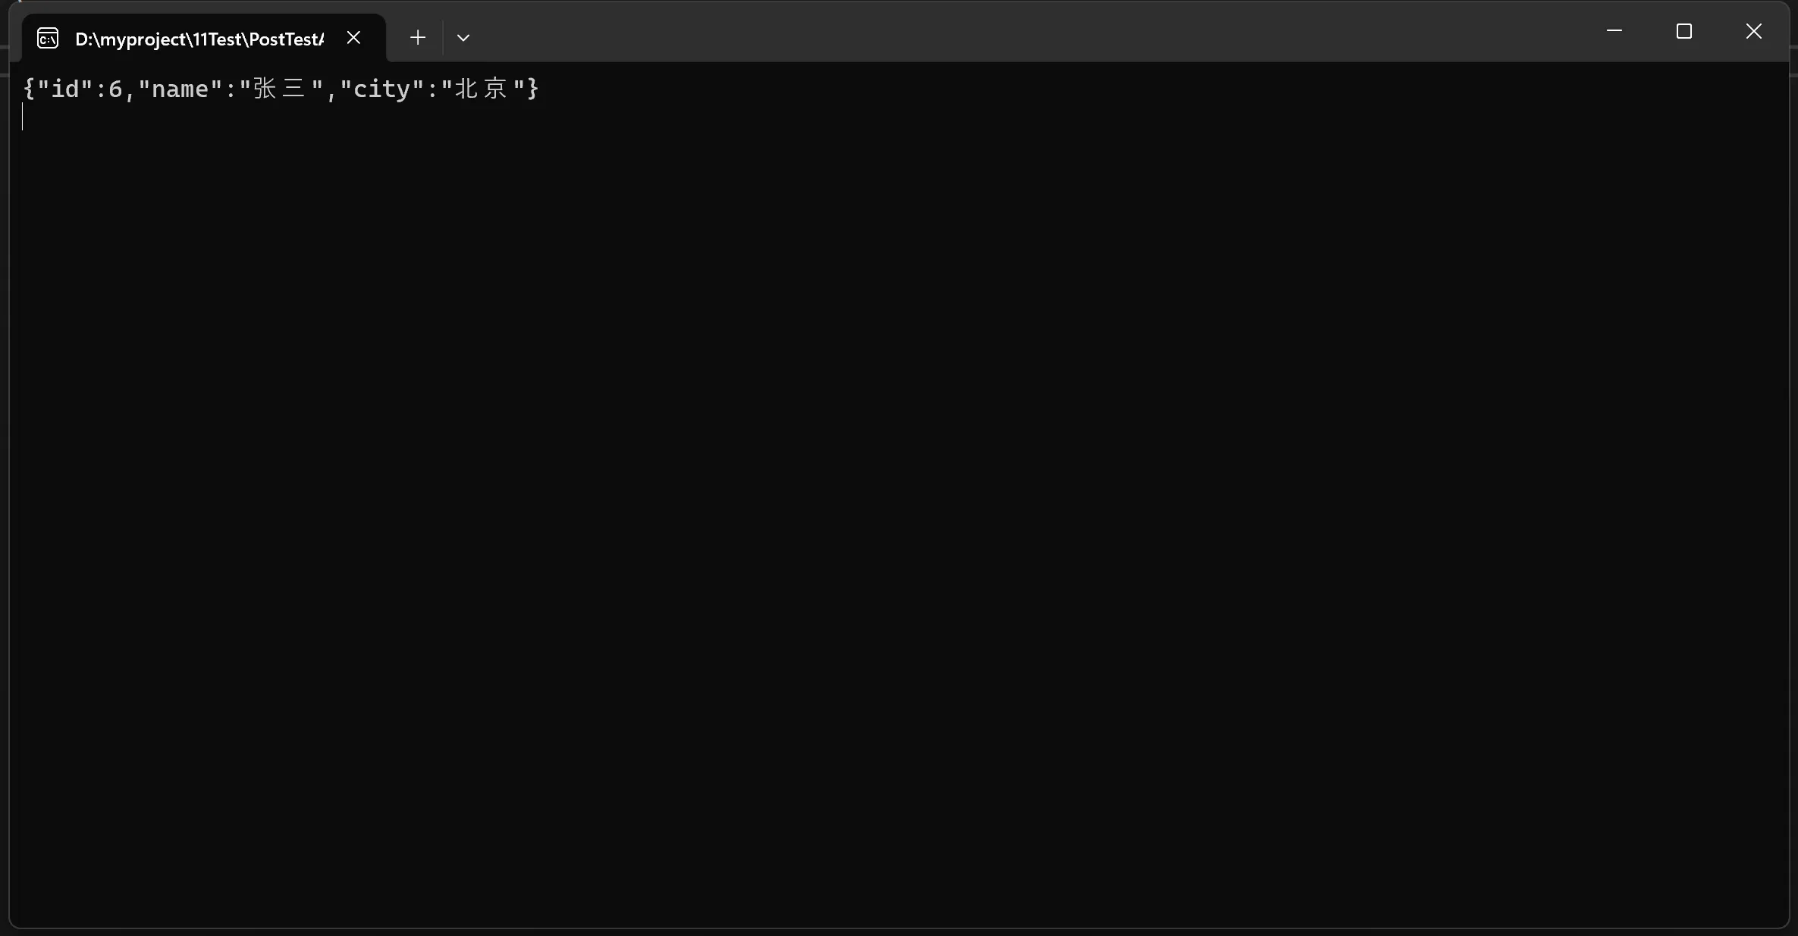Maximize the terminal window

coord(1684,31)
